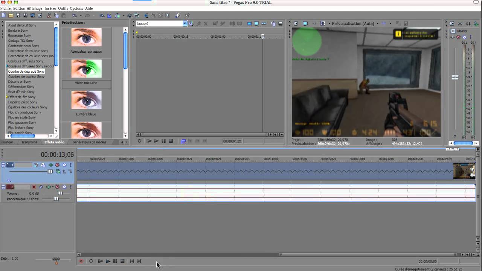Click the video clip thumbnail on track 1
This screenshot has height=271, width=482.
point(464,171)
